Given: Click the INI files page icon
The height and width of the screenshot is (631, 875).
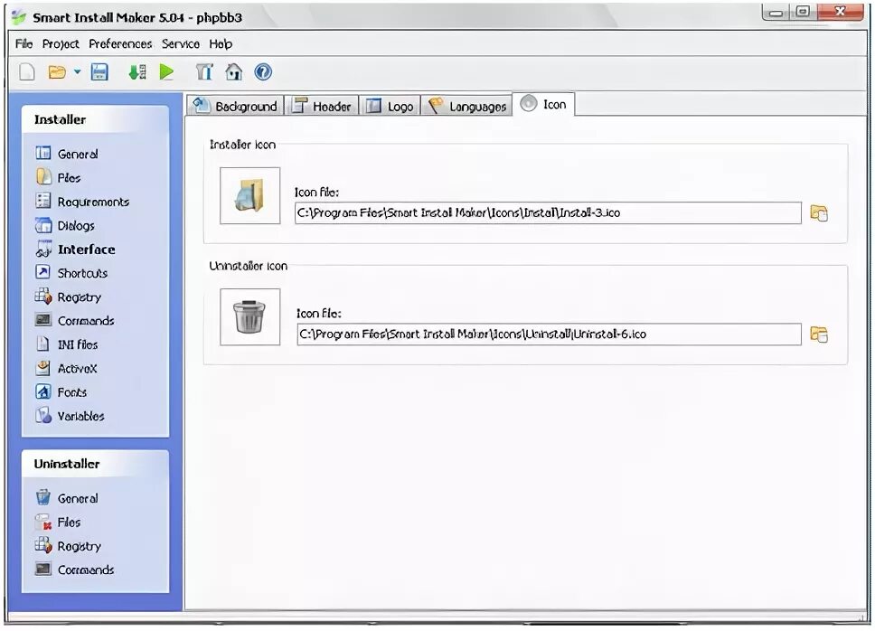Looking at the screenshot, I should (43, 344).
